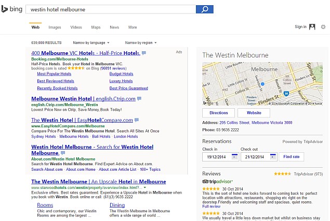Click the magnifier search button
Image resolution: width=330 pixels, height=221 pixels.
pyautogui.click(x=205, y=9)
